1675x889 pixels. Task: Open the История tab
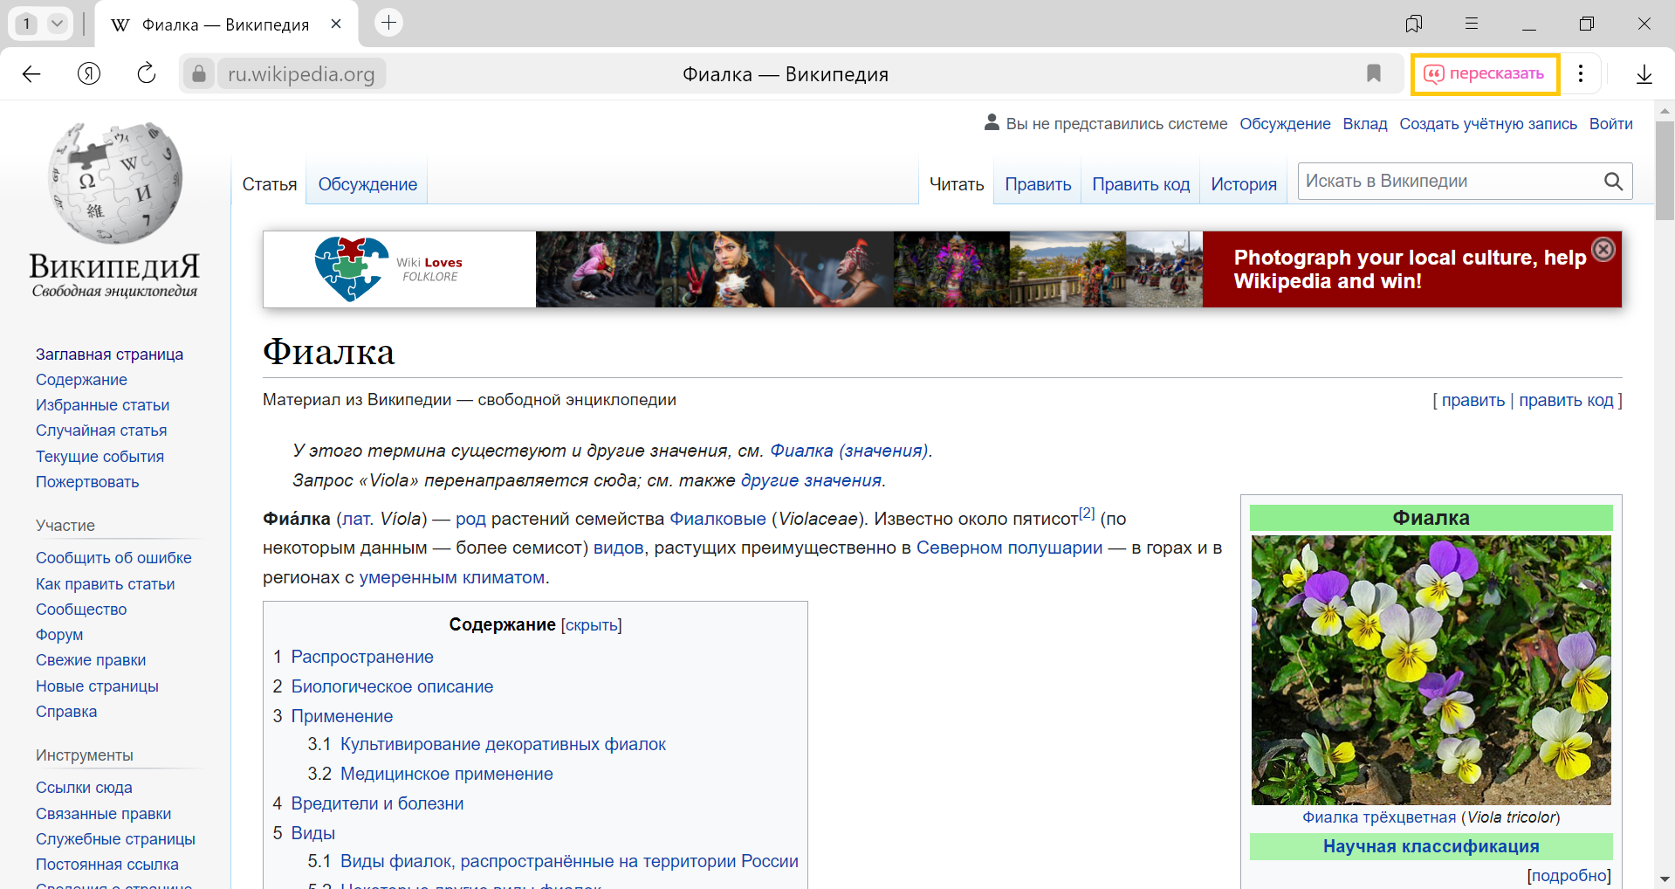coord(1243,184)
